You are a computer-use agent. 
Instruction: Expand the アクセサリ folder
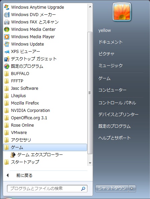pos(45,140)
